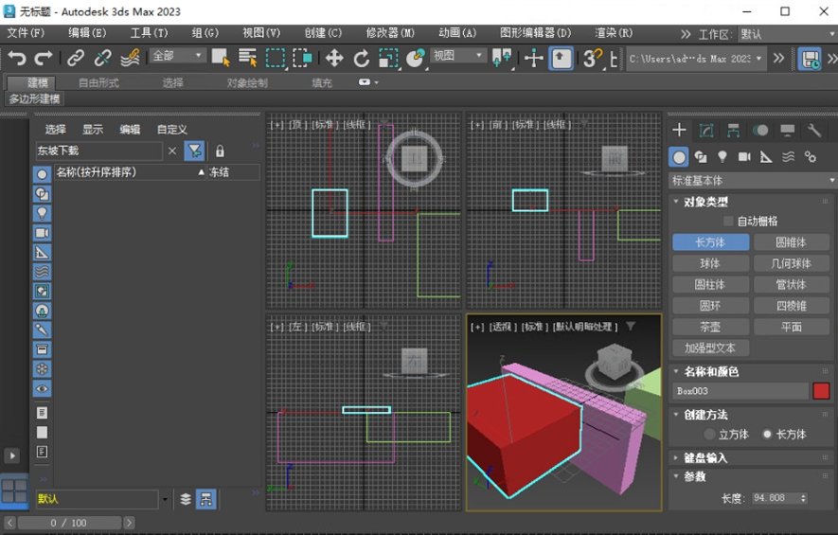
Task: Toggle the 3D Snaps icon
Action: coord(592,58)
